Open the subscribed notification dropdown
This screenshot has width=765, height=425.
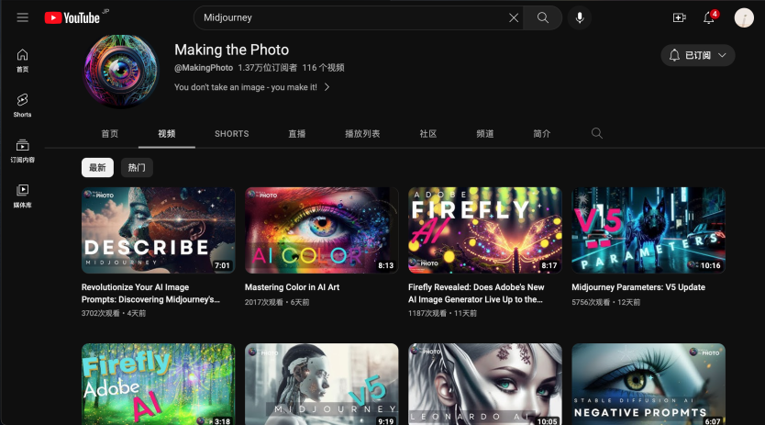coord(698,55)
